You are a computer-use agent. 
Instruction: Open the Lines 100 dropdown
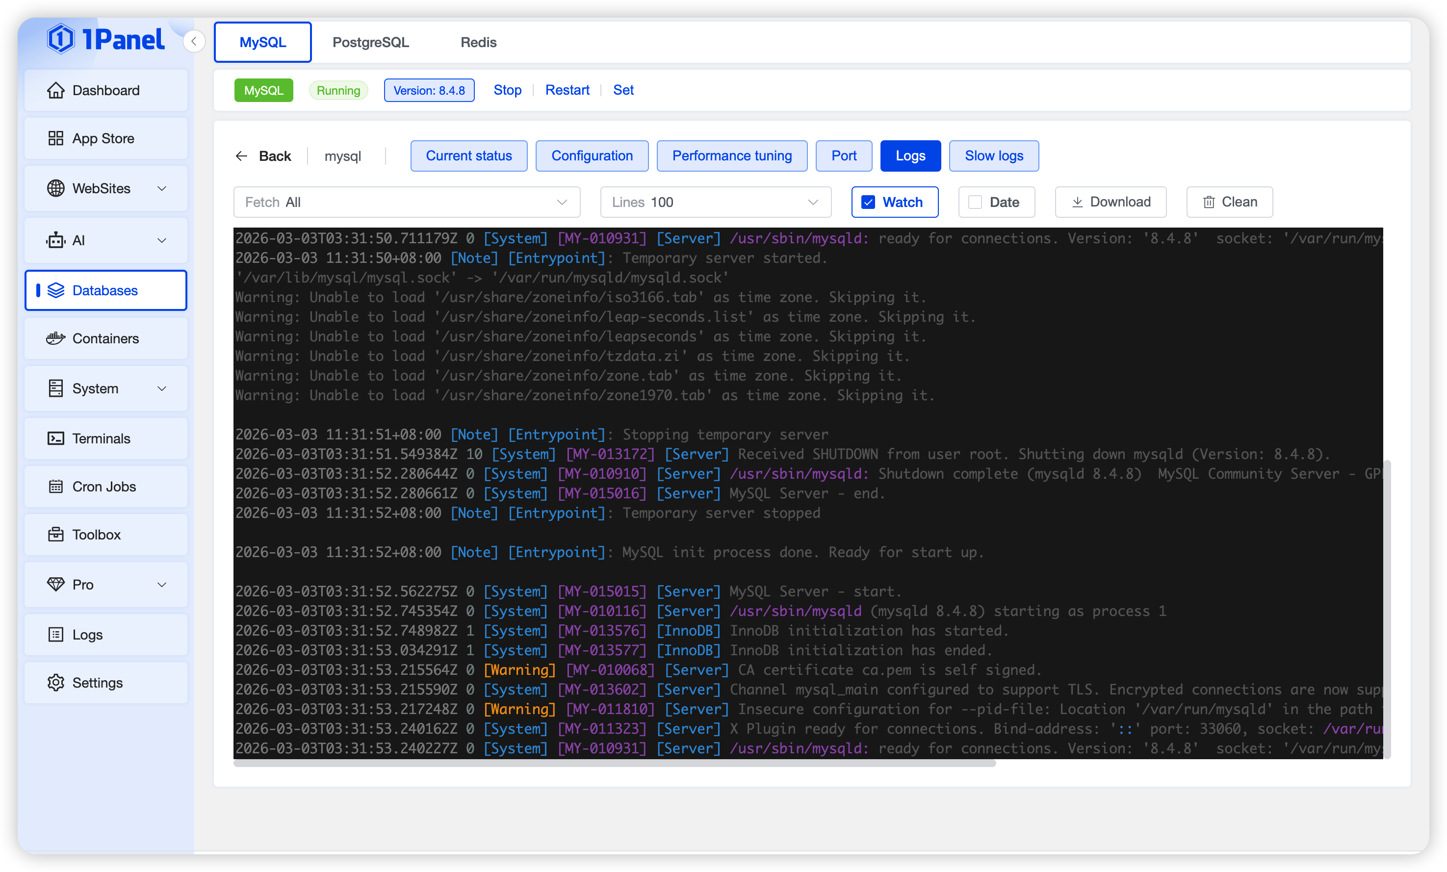715,203
